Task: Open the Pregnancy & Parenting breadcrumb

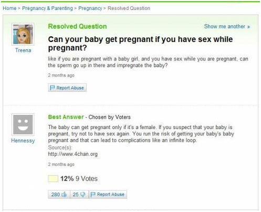Action: click(x=47, y=8)
